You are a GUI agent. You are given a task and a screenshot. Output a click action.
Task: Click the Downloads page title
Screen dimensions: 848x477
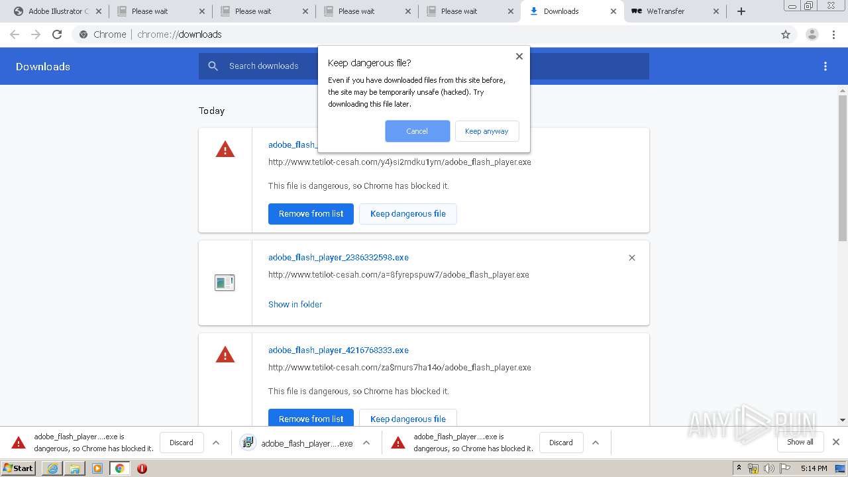[43, 66]
